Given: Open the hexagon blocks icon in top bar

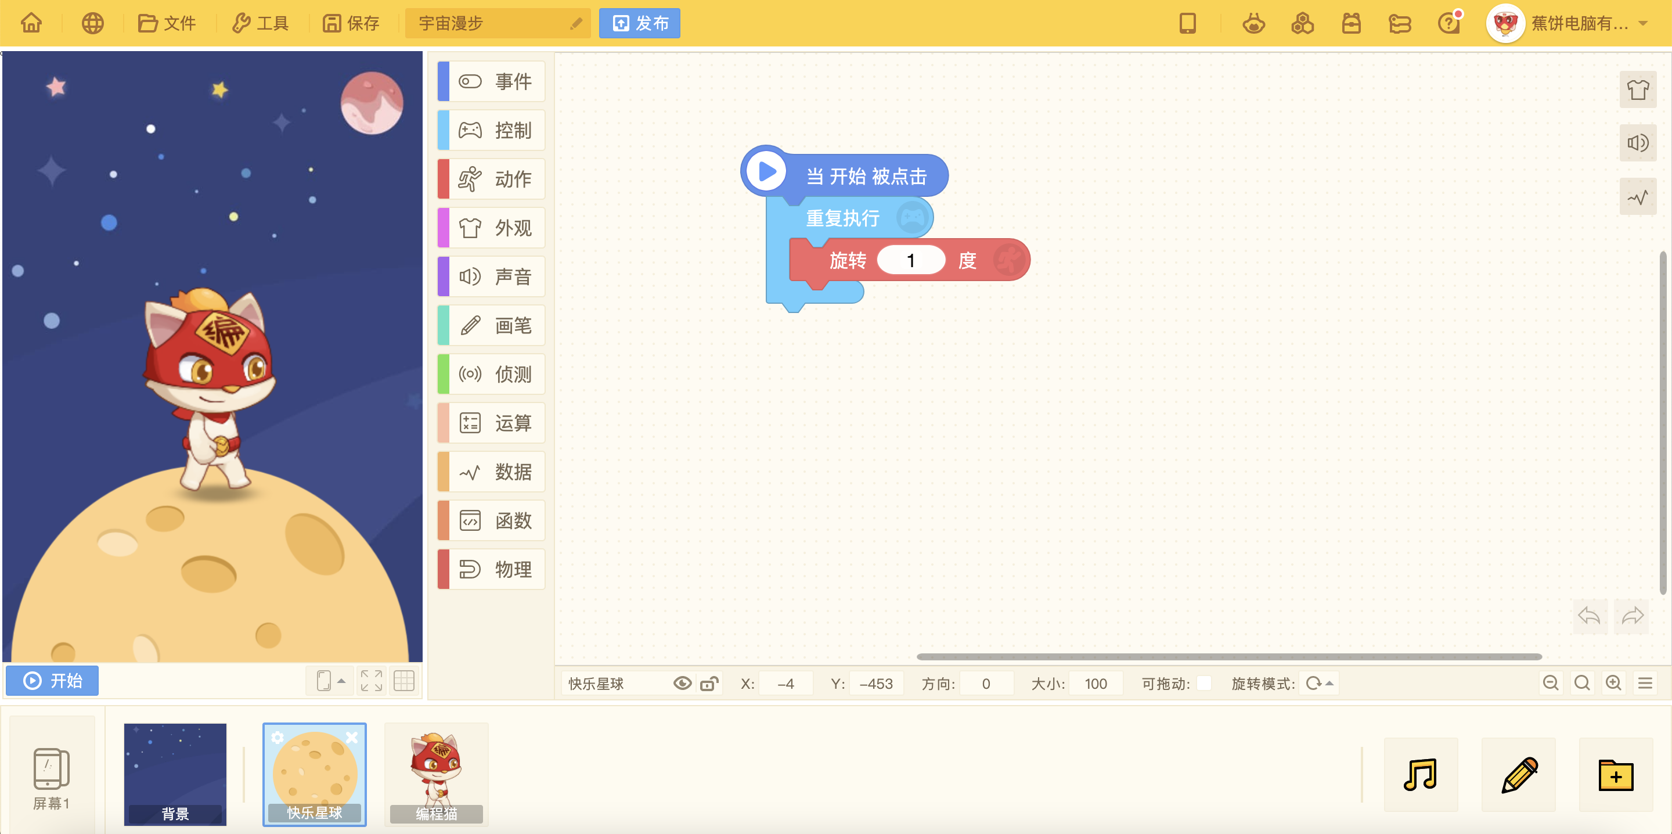Looking at the screenshot, I should pos(1302,23).
